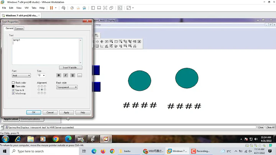Select the vertical bar sliders tool icon
This screenshot has height=155, width=276.
point(135,41)
